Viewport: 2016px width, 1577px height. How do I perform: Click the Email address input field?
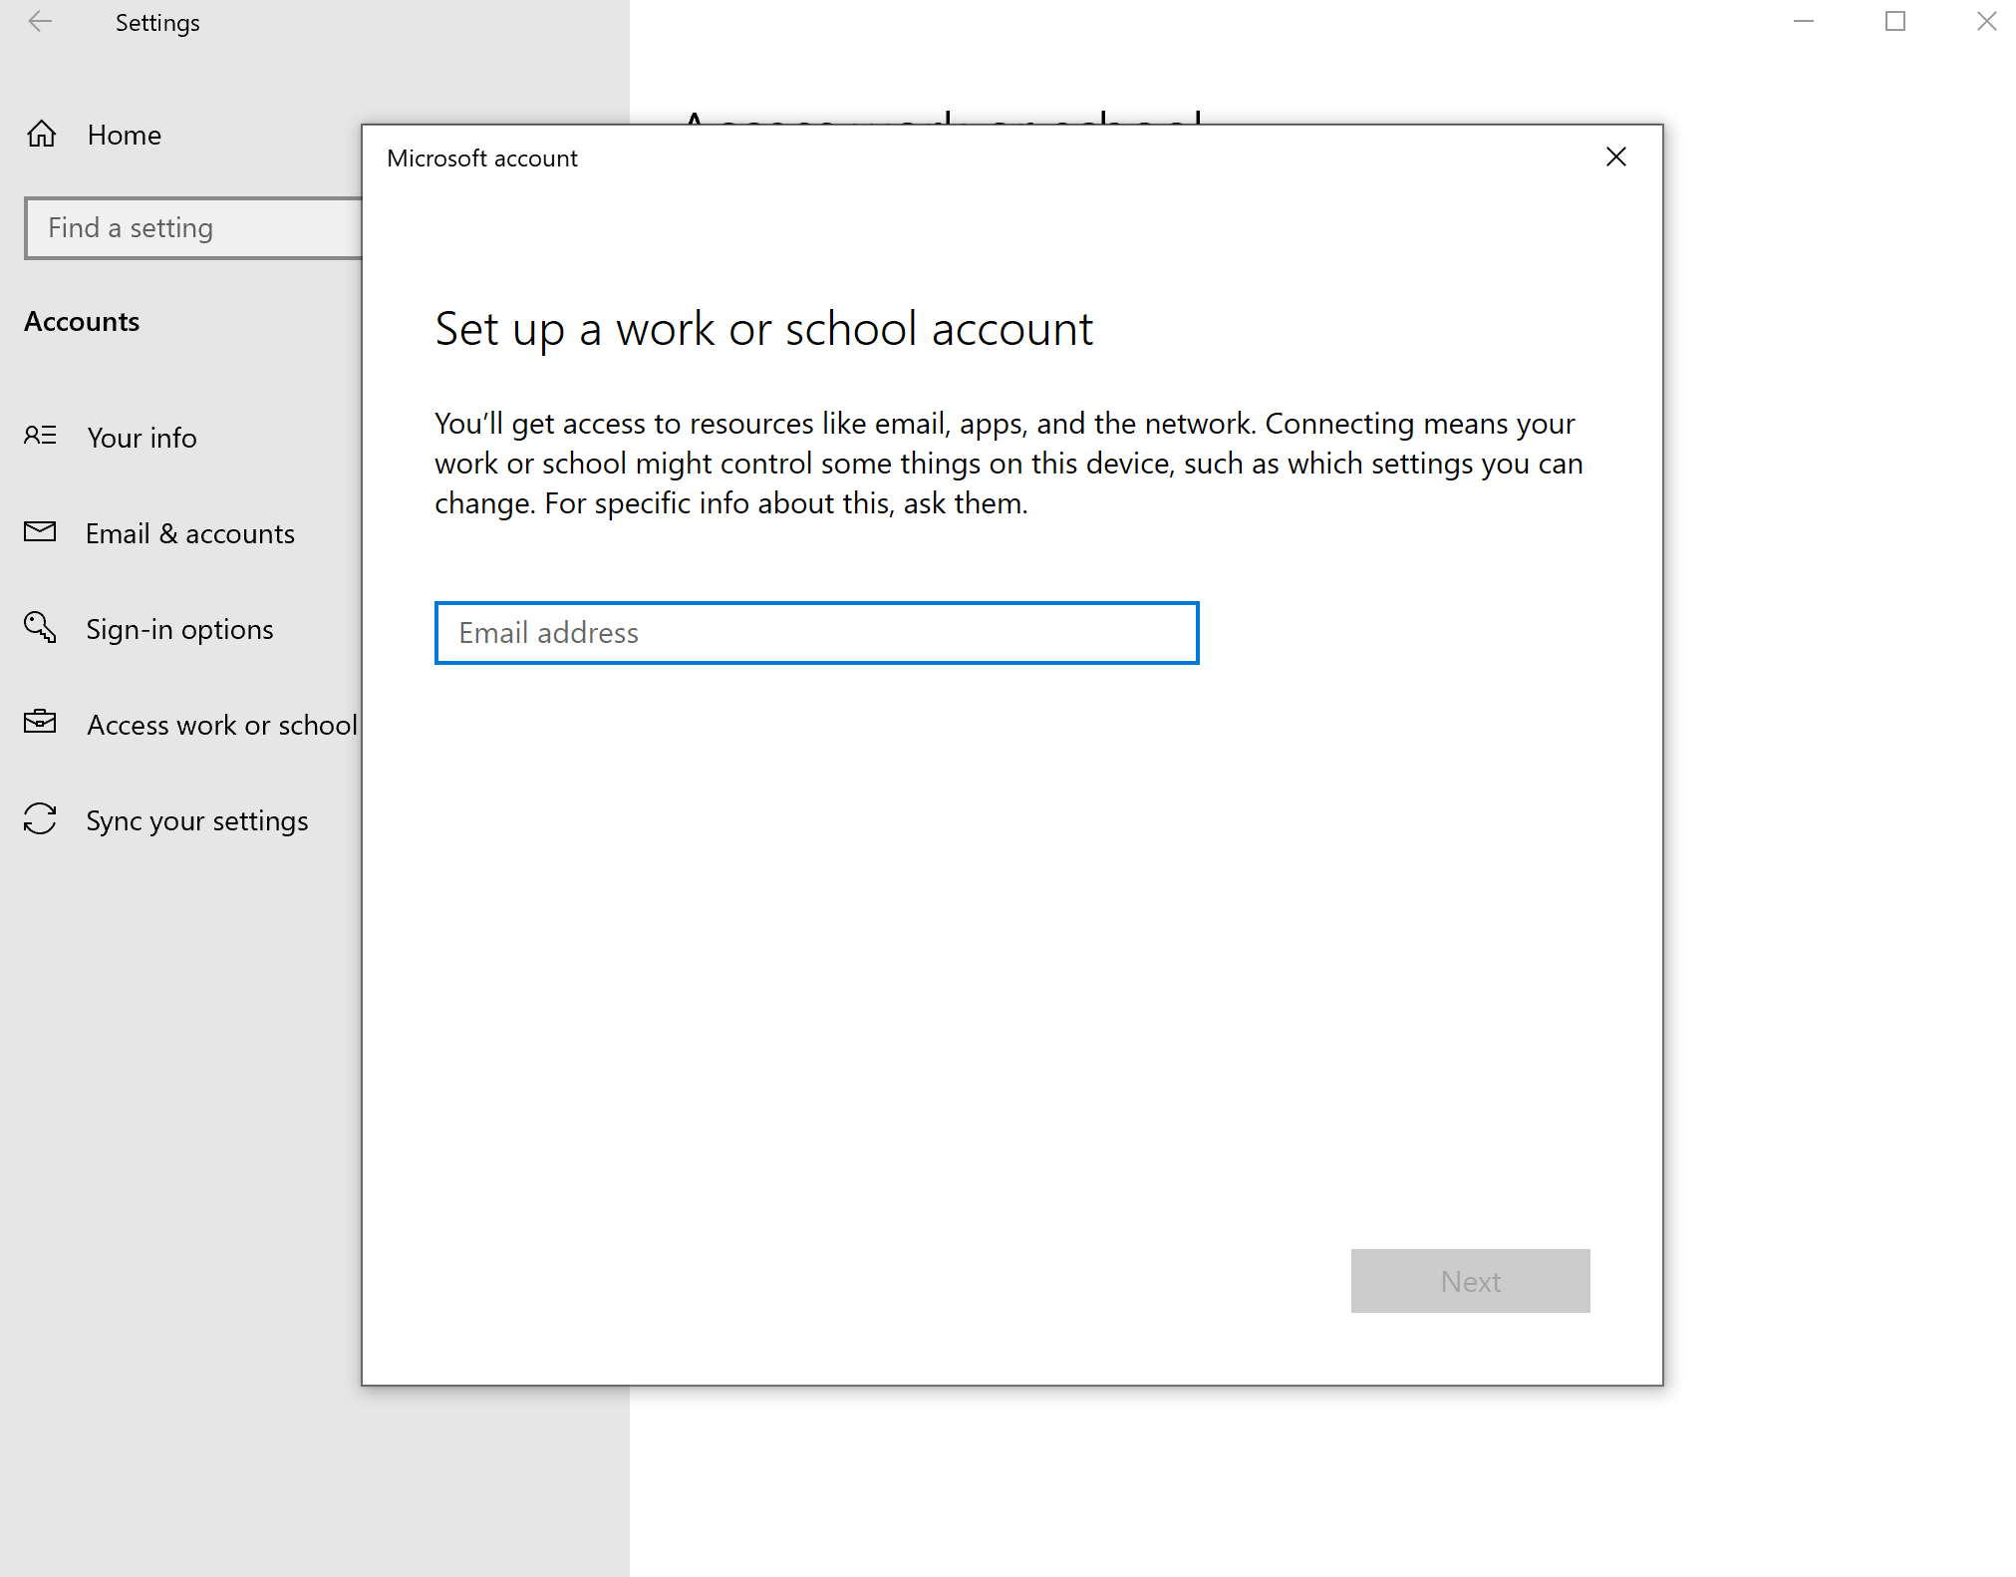[x=815, y=632]
